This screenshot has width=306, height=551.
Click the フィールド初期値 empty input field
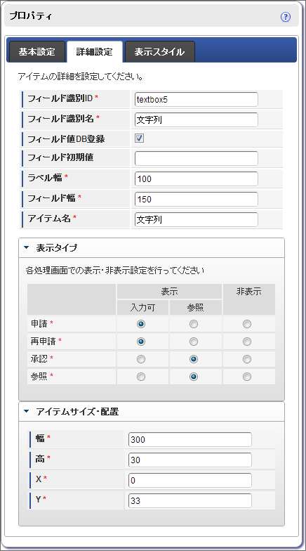197,159
